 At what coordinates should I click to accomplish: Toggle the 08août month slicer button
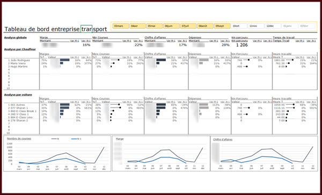point(205,26)
